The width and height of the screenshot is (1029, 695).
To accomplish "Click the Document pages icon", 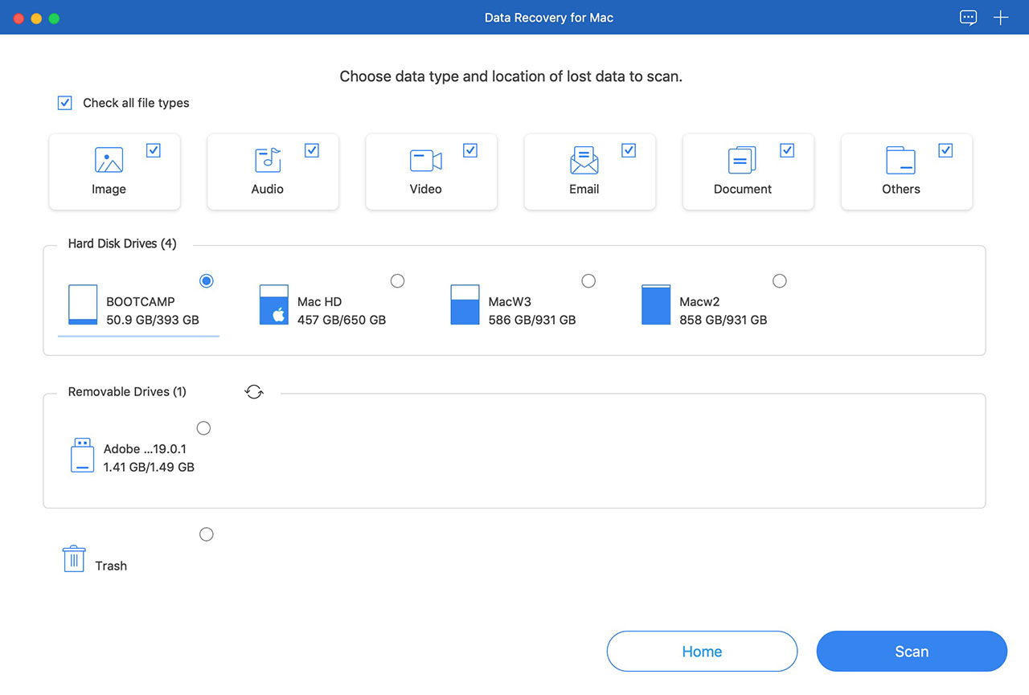I will (742, 160).
